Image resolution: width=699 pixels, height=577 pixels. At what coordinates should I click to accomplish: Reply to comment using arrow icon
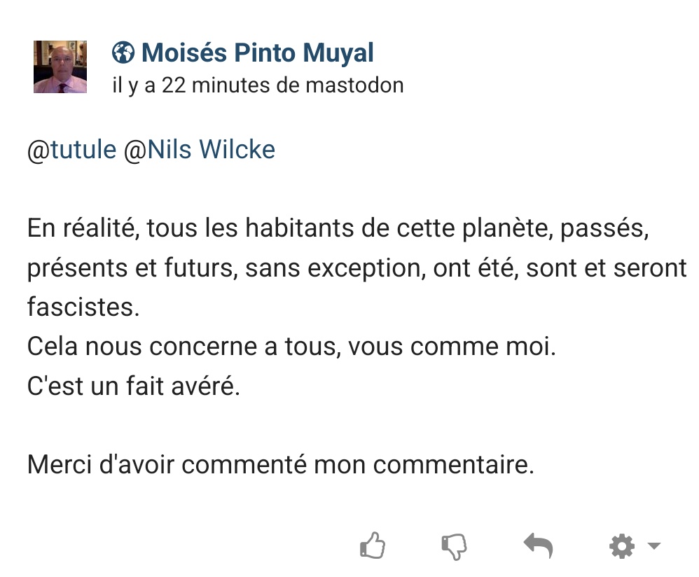coord(538,545)
